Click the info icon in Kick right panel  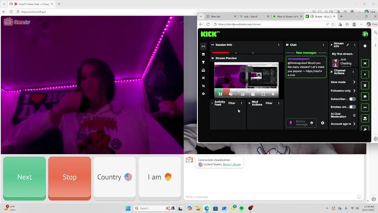tap(365, 46)
